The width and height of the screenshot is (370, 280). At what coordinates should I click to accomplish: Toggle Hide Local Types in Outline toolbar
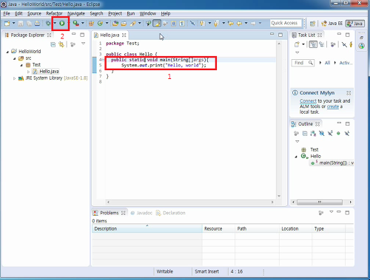(x=347, y=134)
